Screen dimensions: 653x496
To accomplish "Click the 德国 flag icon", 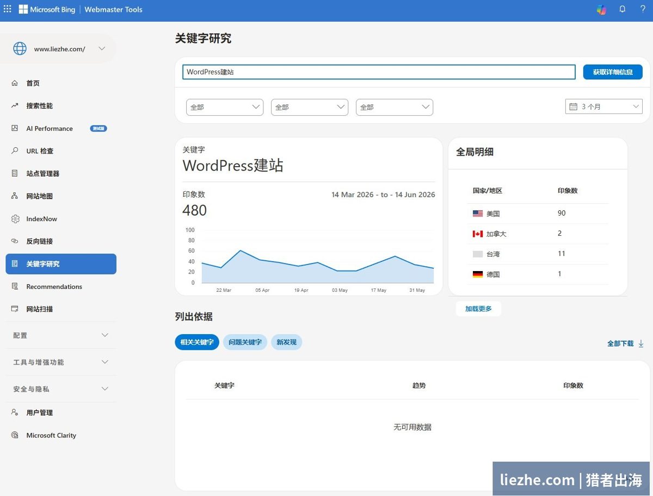I will click(478, 274).
